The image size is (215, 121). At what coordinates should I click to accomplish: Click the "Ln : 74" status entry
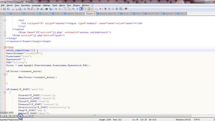click(x=135, y=120)
